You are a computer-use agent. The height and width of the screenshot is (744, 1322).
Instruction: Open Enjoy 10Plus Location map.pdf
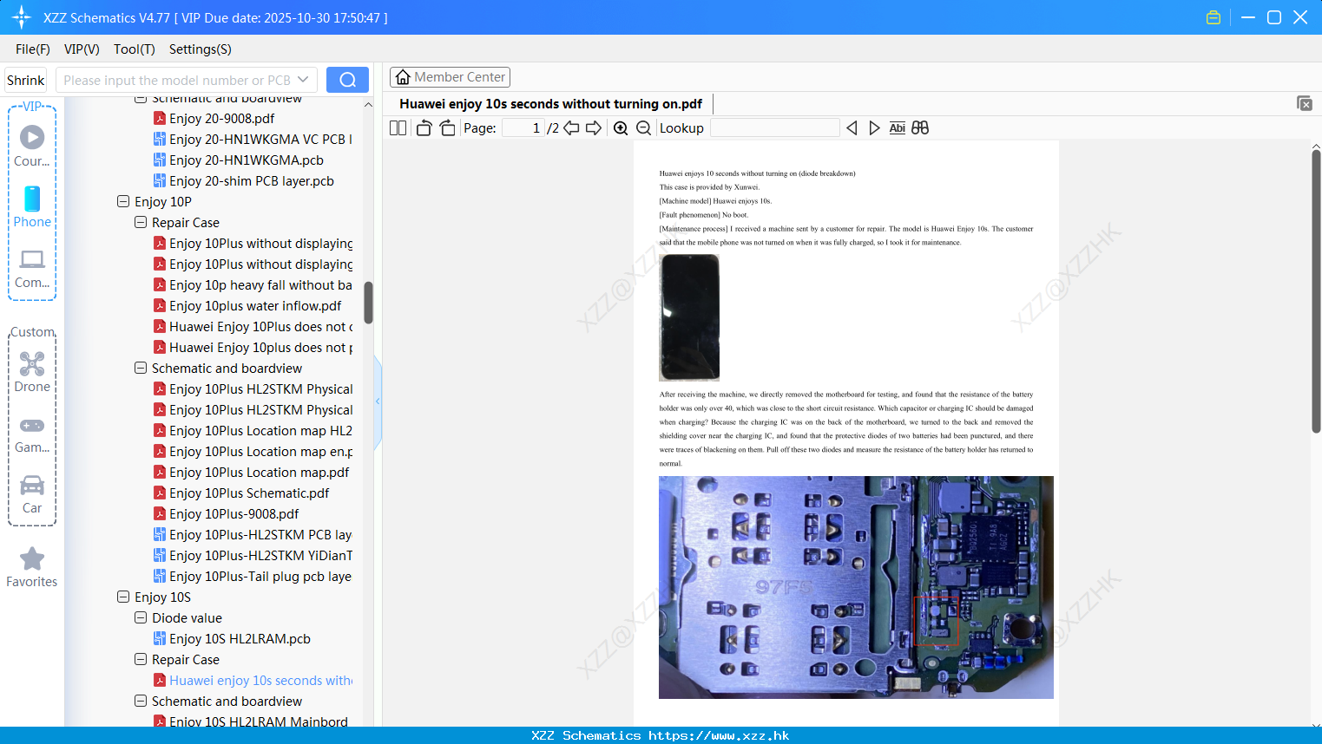[260, 472]
